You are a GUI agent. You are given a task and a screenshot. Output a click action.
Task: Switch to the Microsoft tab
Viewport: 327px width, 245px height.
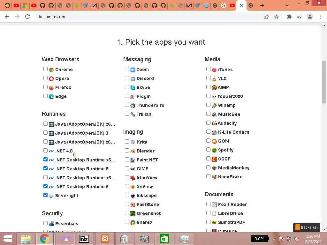(x=25, y=5)
